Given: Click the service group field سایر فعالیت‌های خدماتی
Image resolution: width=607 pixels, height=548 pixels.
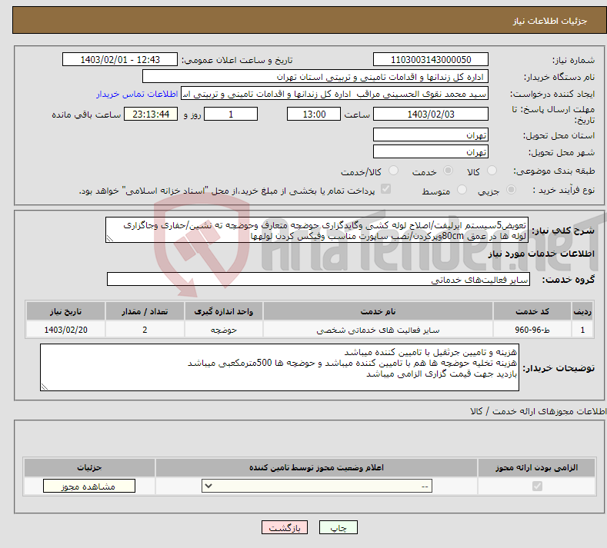Looking at the screenshot, I should [319, 279].
